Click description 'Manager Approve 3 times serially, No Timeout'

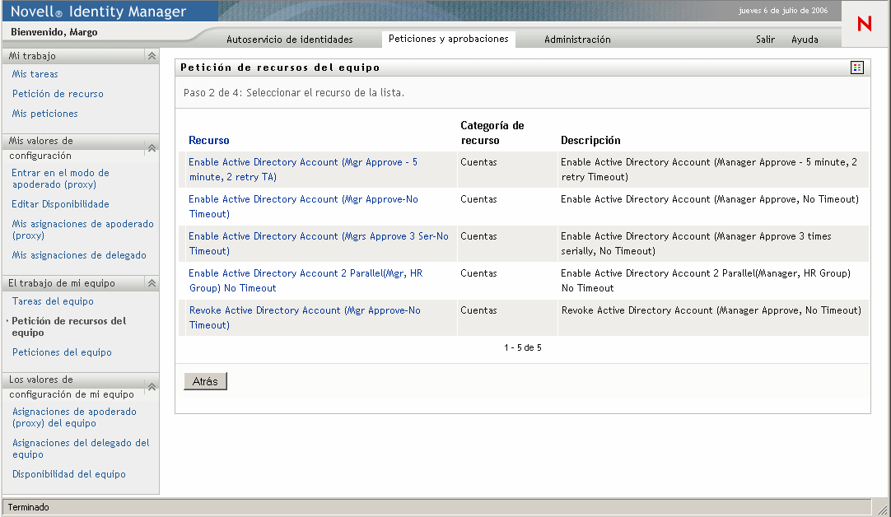(696, 243)
